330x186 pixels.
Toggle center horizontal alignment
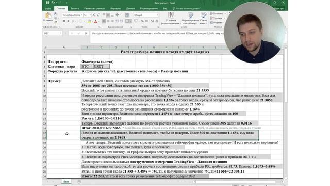click(x=108, y=21)
